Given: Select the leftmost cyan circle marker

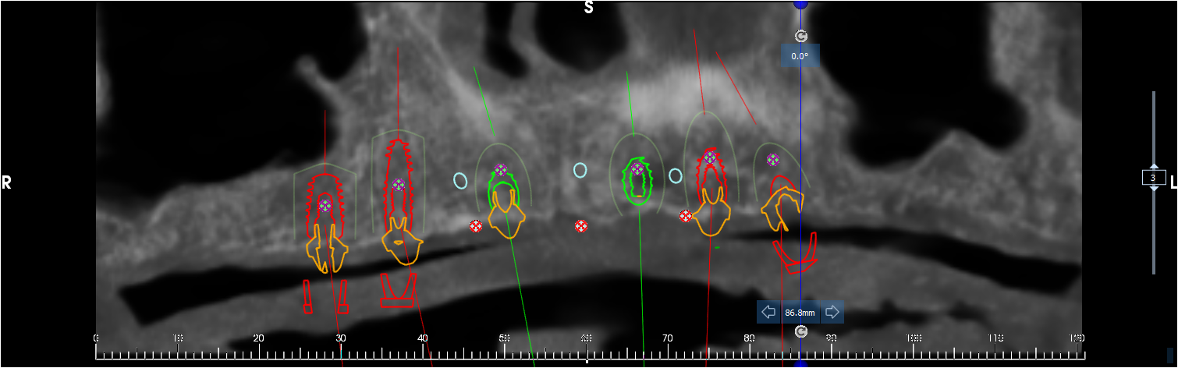Looking at the screenshot, I should click(460, 180).
